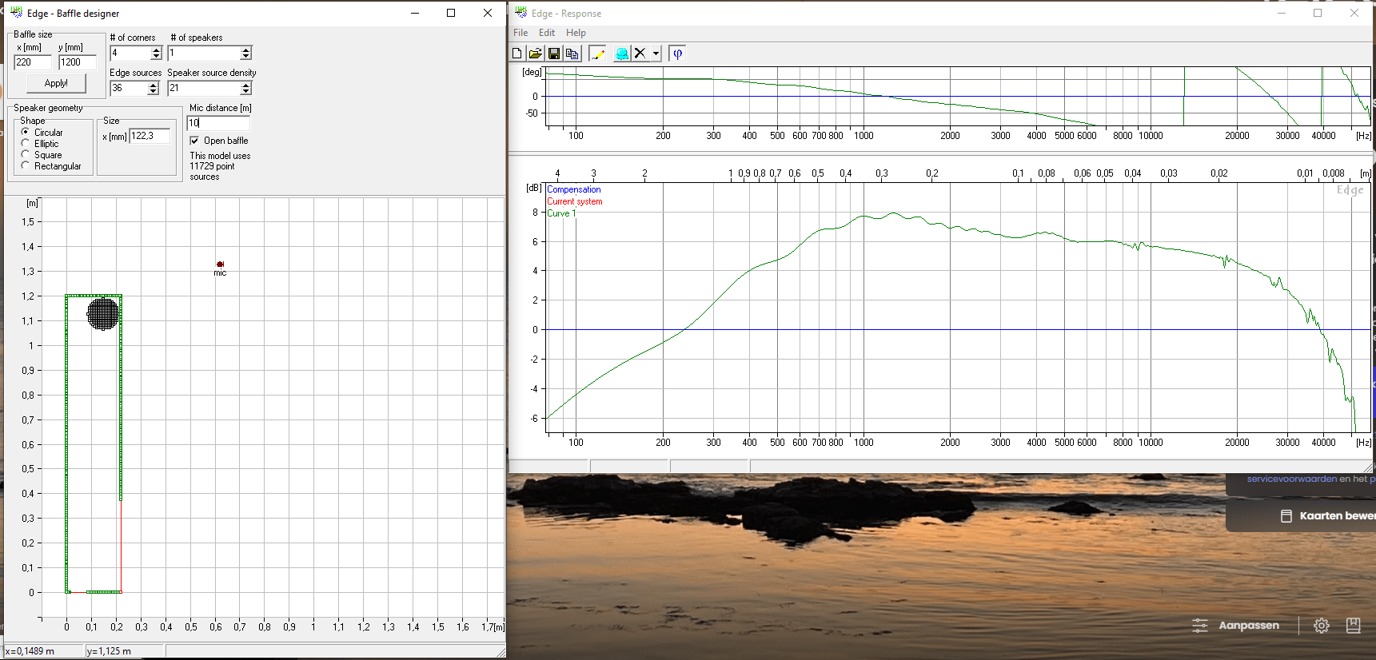Select the Square speaker shape

tap(26, 154)
